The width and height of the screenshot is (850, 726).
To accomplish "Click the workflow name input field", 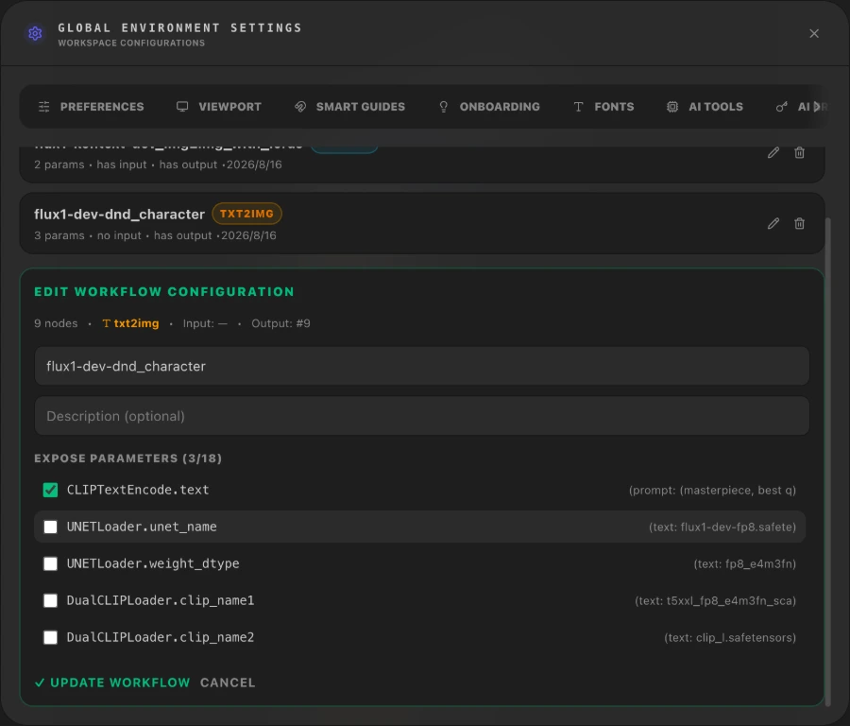I will point(422,366).
